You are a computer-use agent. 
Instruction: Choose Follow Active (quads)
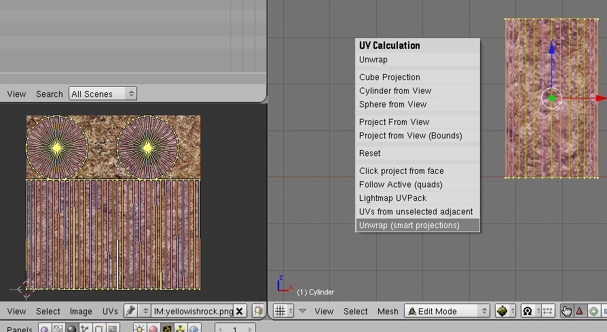[418, 184]
